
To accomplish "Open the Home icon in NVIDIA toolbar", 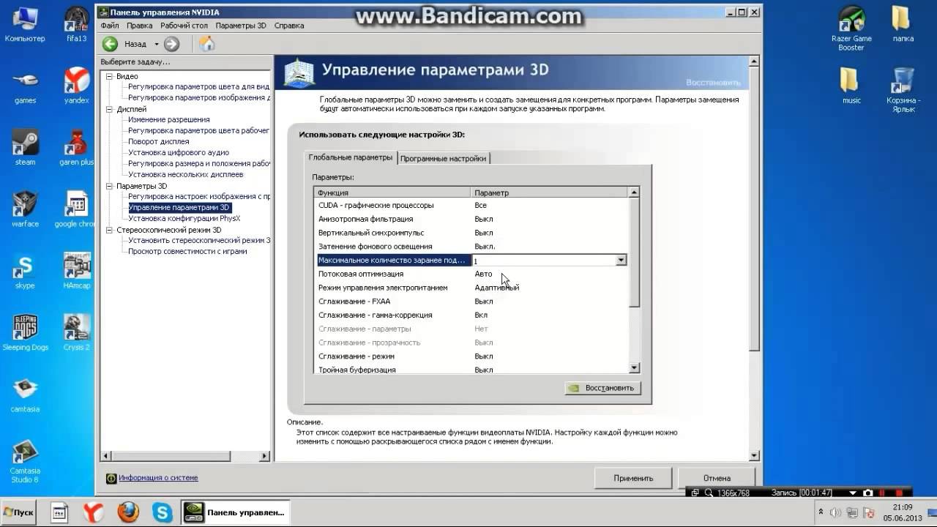I will click(207, 44).
